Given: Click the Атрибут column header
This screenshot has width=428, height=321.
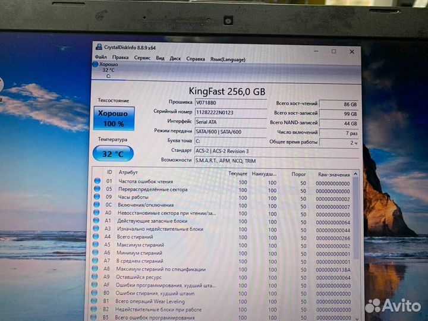Looking at the screenshot, I should coord(128,172).
